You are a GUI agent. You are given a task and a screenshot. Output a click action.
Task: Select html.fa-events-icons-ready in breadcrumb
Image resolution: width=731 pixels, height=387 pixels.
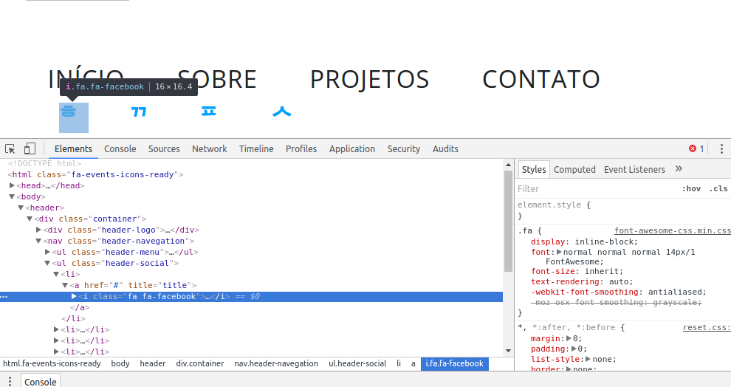point(52,363)
